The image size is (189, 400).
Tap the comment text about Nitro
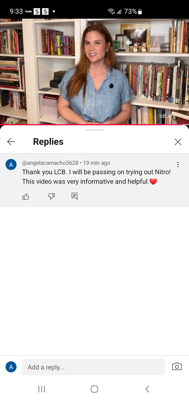(96, 177)
